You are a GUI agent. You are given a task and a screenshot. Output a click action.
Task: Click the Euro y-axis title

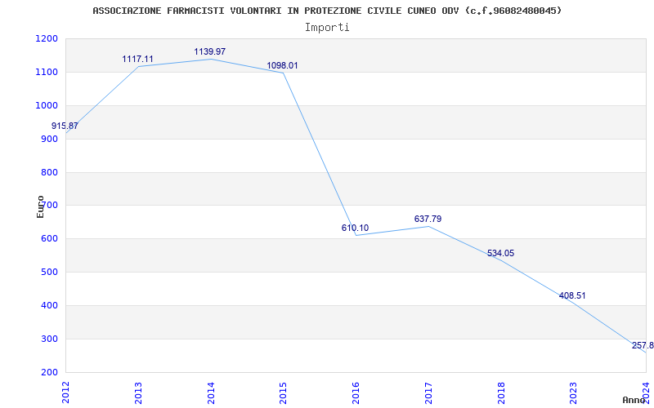[40, 206]
